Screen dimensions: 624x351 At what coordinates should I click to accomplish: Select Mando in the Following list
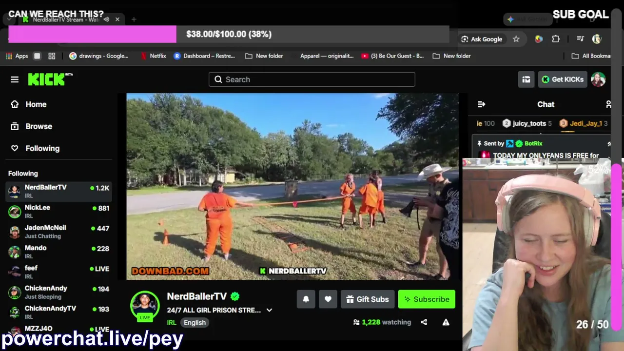58,252
